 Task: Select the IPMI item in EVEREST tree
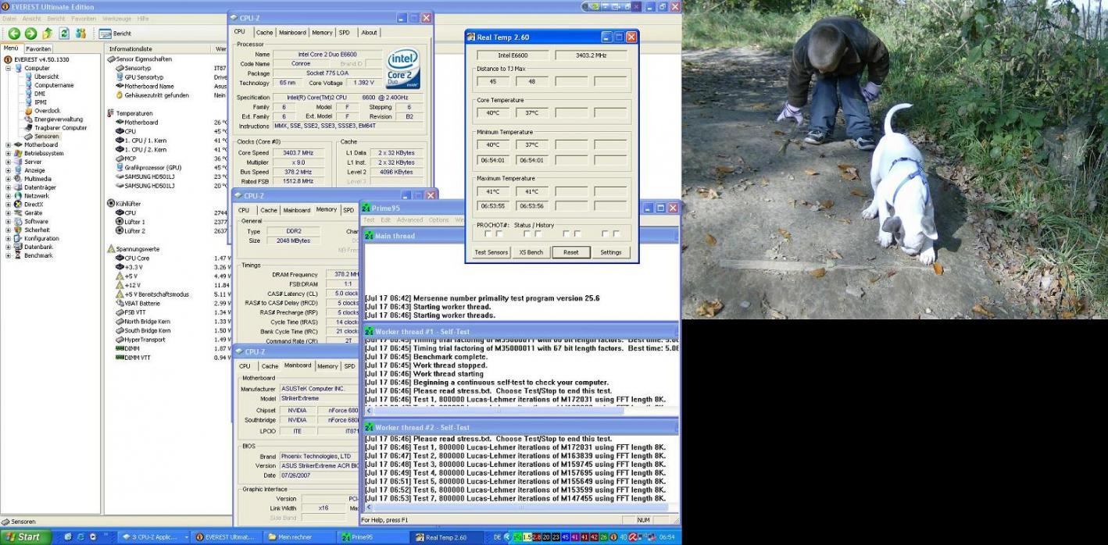[35, 102]
